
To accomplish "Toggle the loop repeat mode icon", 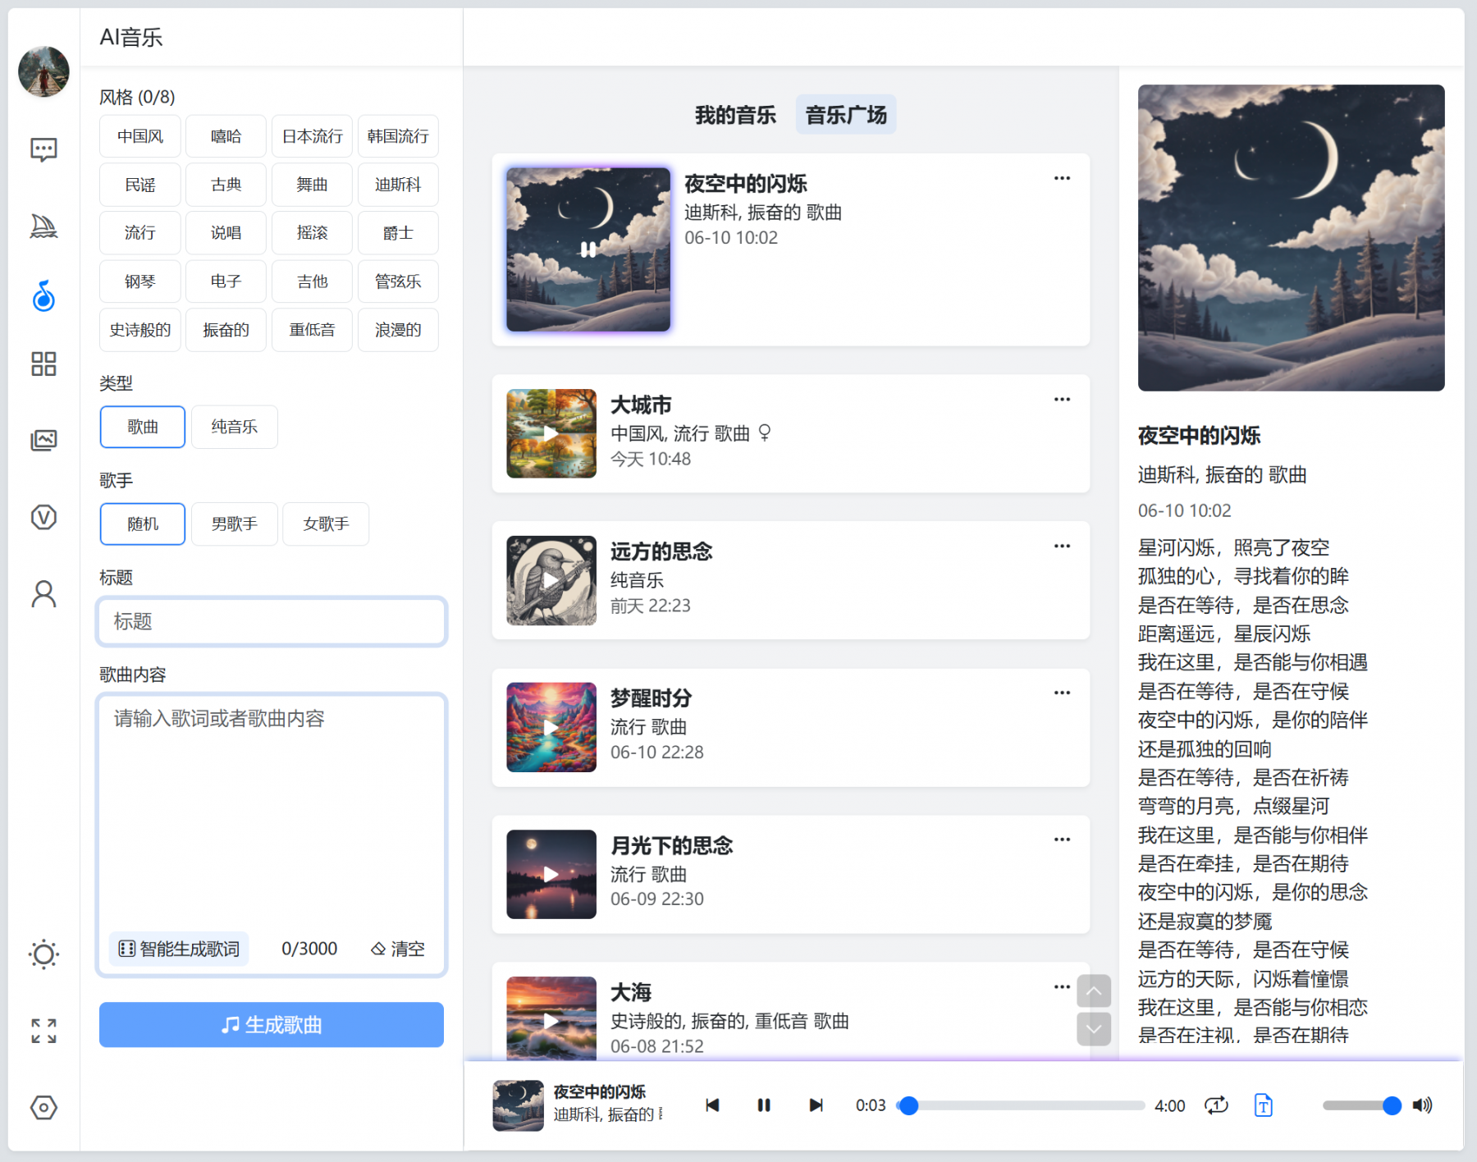I will [1216, 1105].
